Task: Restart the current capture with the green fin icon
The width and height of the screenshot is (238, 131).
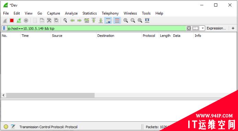Action: point(19,20)
